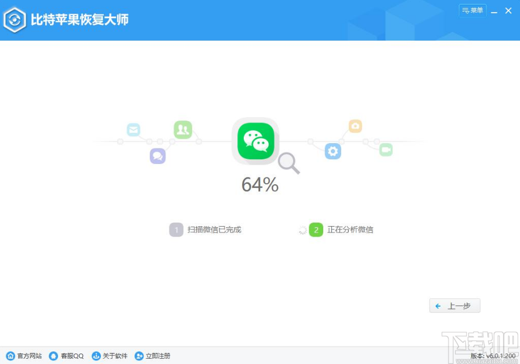
Task: Click 立即注册 to register
Action: pos(153,356)
